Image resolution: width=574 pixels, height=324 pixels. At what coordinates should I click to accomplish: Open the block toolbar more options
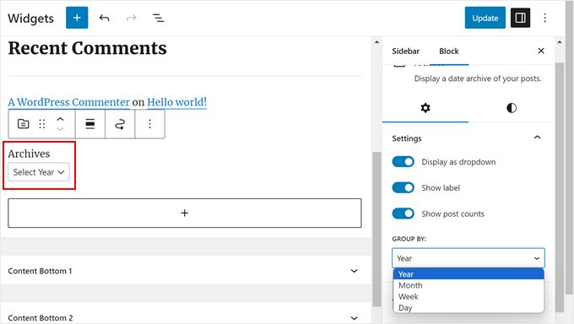click(149, 124)
